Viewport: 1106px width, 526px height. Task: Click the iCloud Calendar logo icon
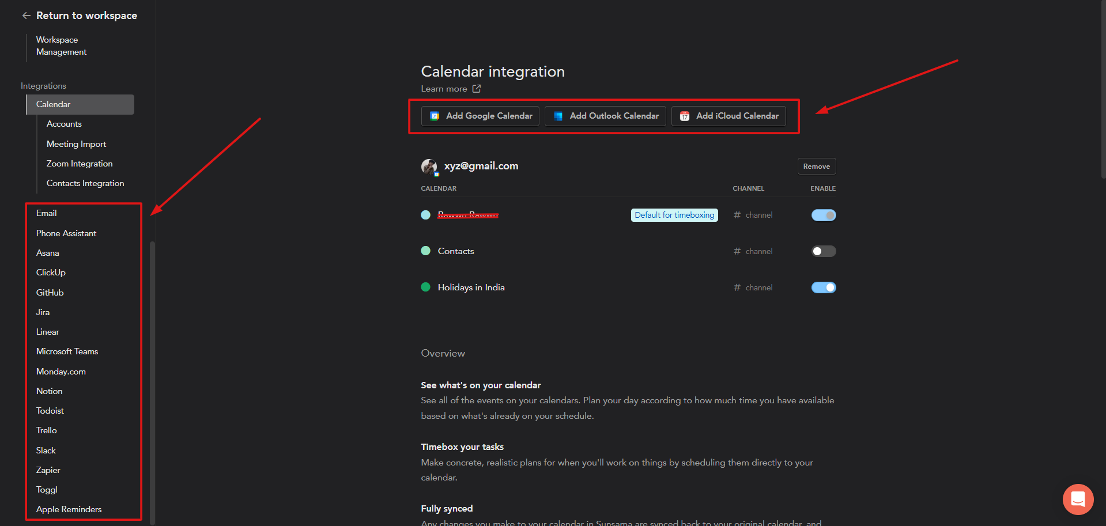point(684,116)
